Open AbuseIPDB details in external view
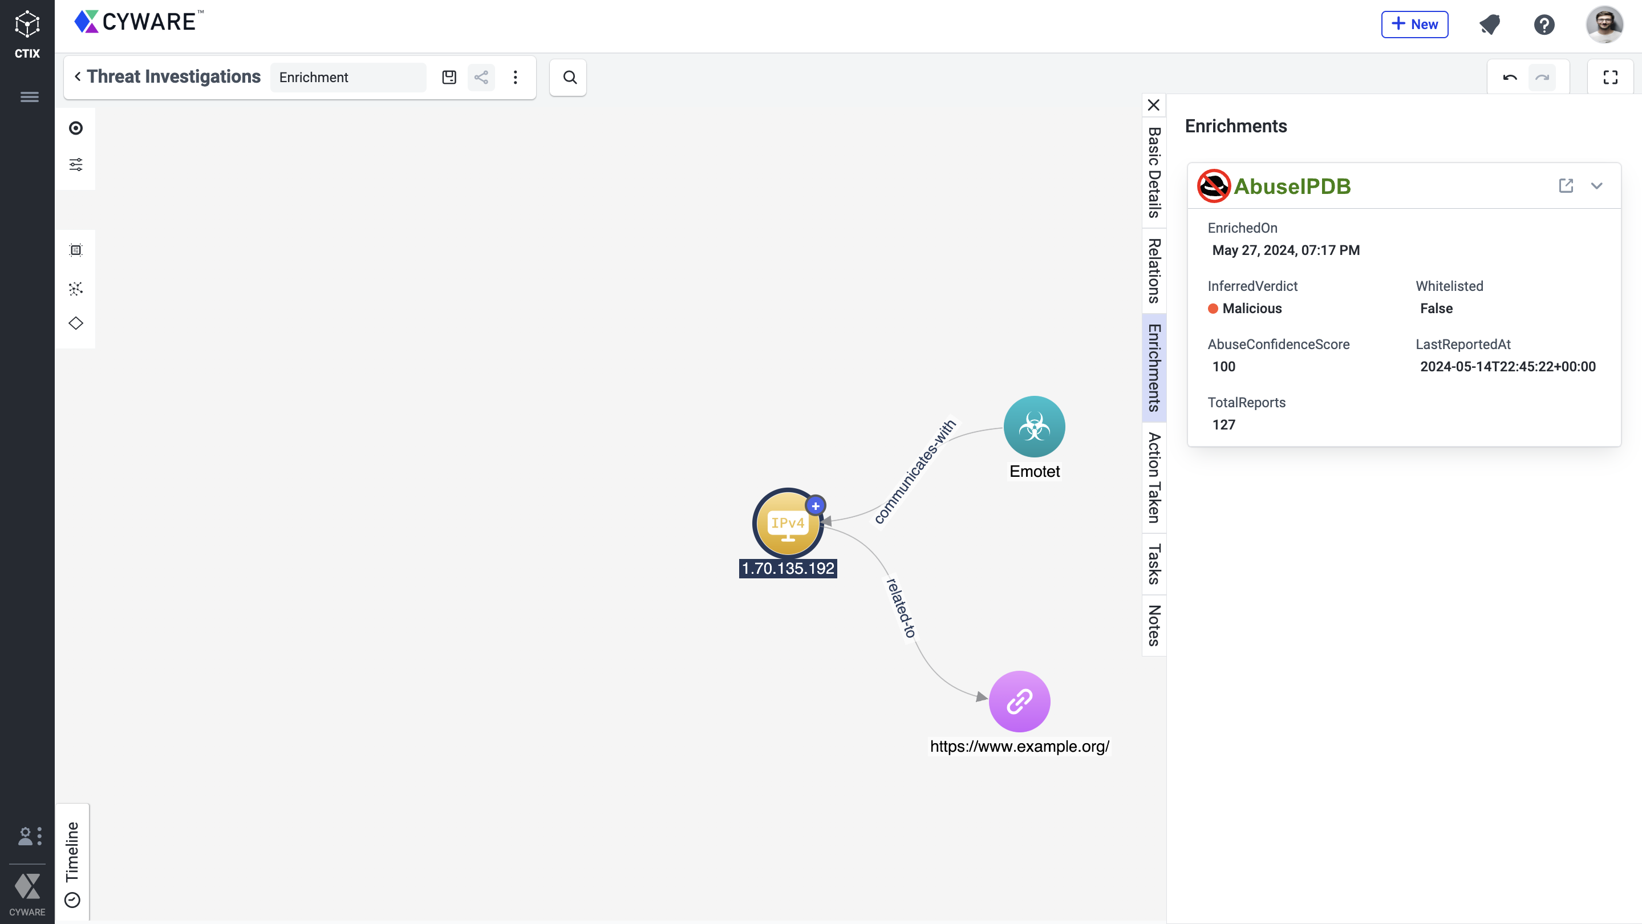Image resolution: width=1642 pixels, height=924 pixels. pos(1566,185)
